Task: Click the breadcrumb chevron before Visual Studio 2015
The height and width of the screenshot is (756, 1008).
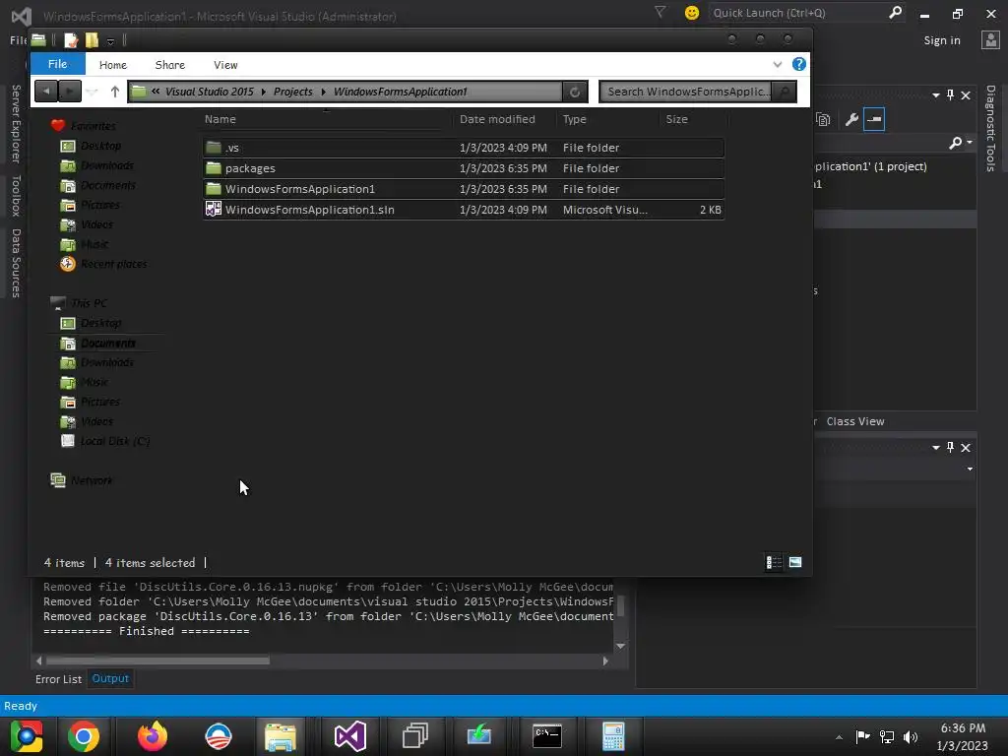Action: [155, 92]
